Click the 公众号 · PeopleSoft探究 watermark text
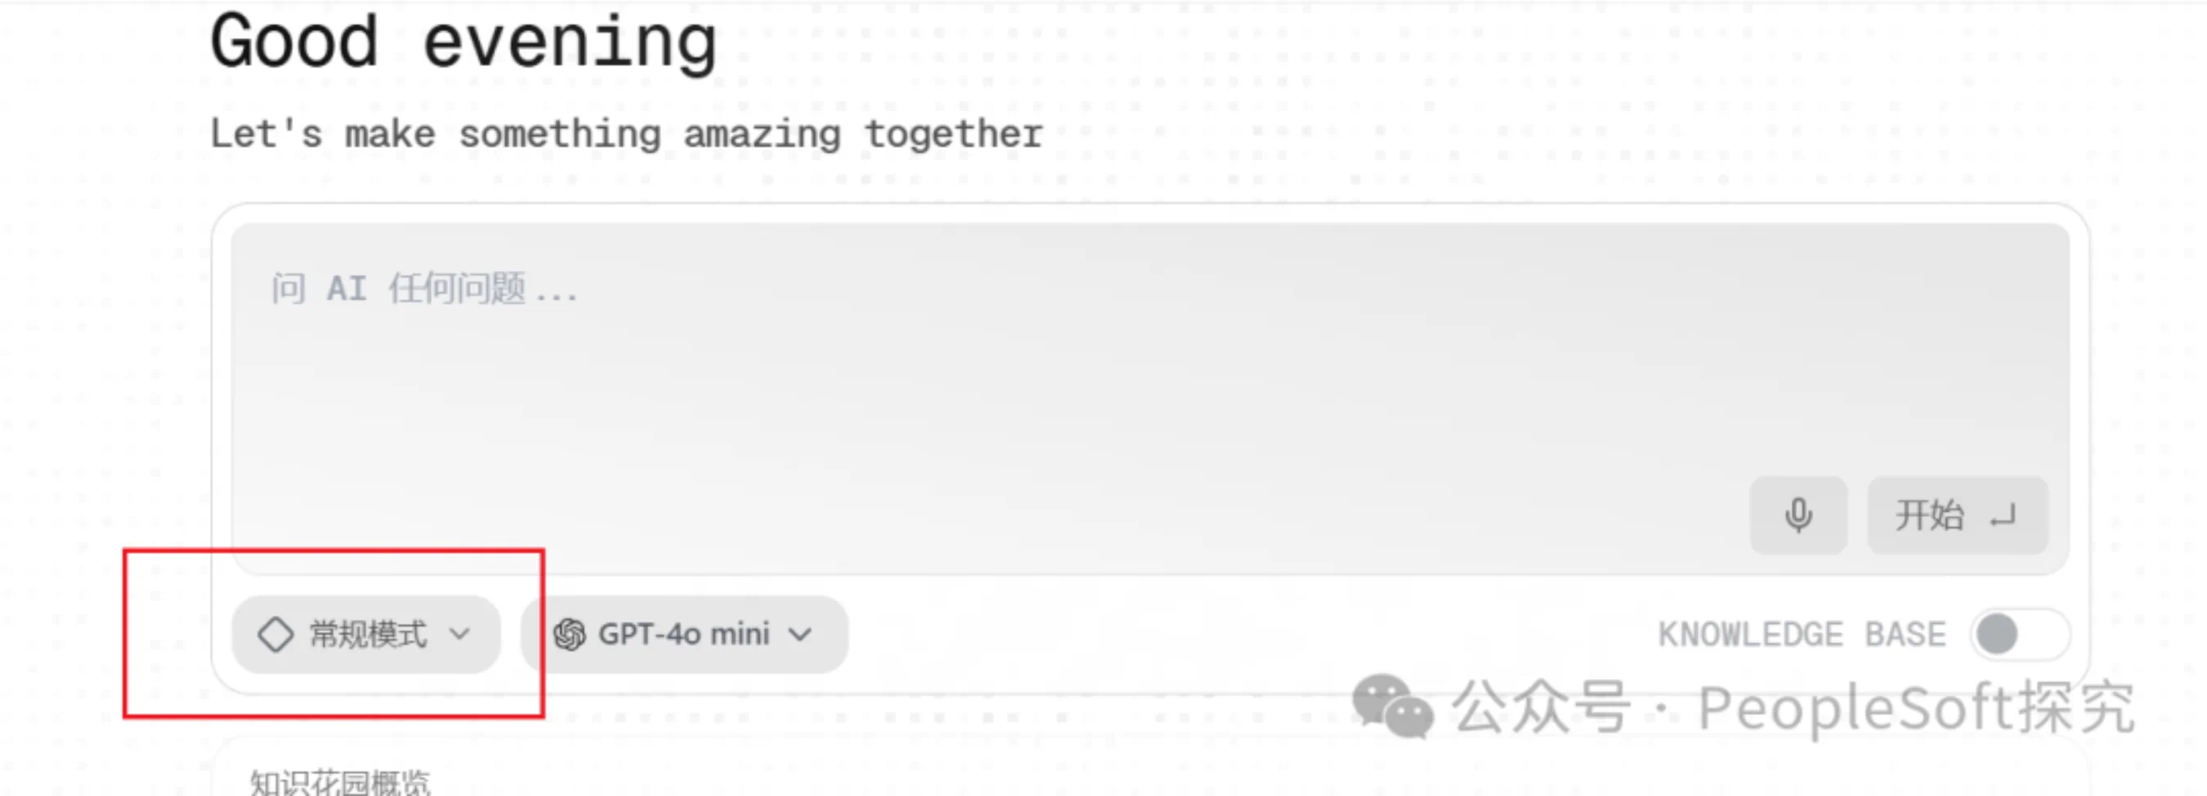The image size is (2207, 796). (x=1793, y=708)
